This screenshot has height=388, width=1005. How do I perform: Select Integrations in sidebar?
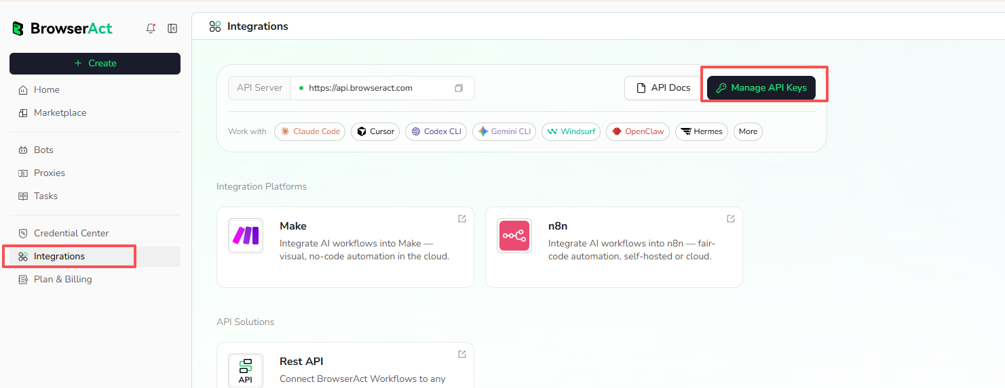(95, 256)
